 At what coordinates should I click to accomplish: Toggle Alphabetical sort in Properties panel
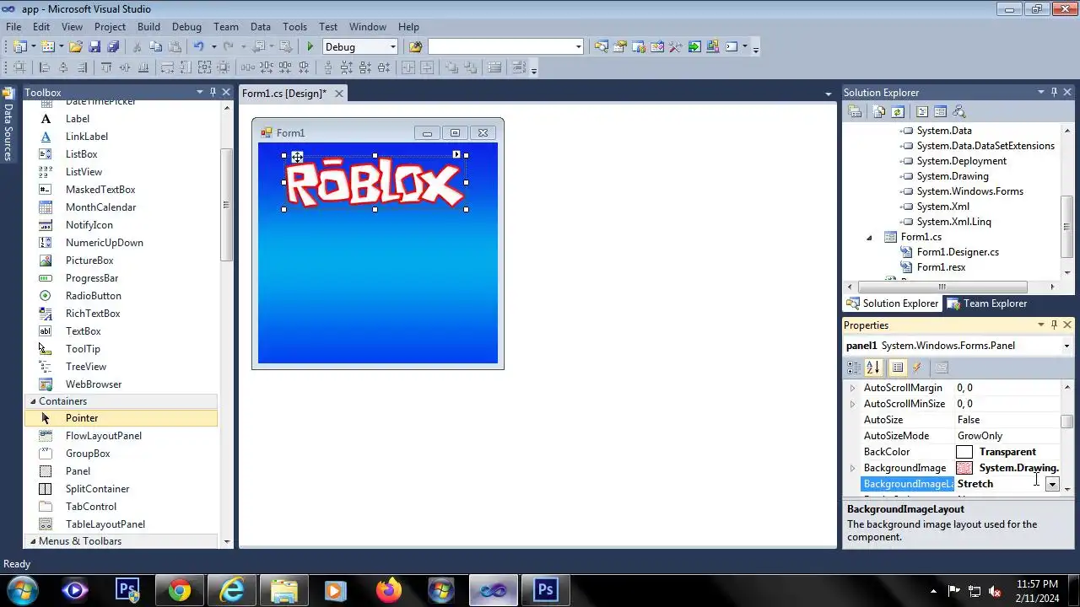tap(873, 368)
